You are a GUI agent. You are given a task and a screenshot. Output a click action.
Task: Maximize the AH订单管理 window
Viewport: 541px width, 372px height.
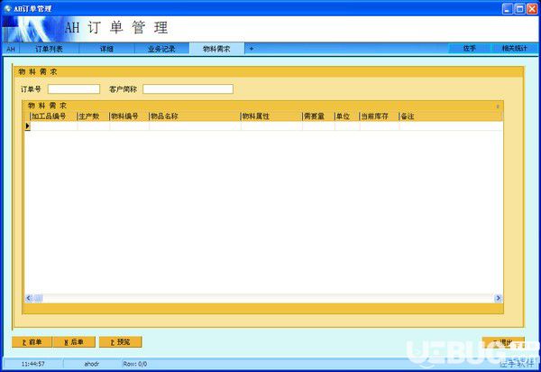click(x=519, y=9)
